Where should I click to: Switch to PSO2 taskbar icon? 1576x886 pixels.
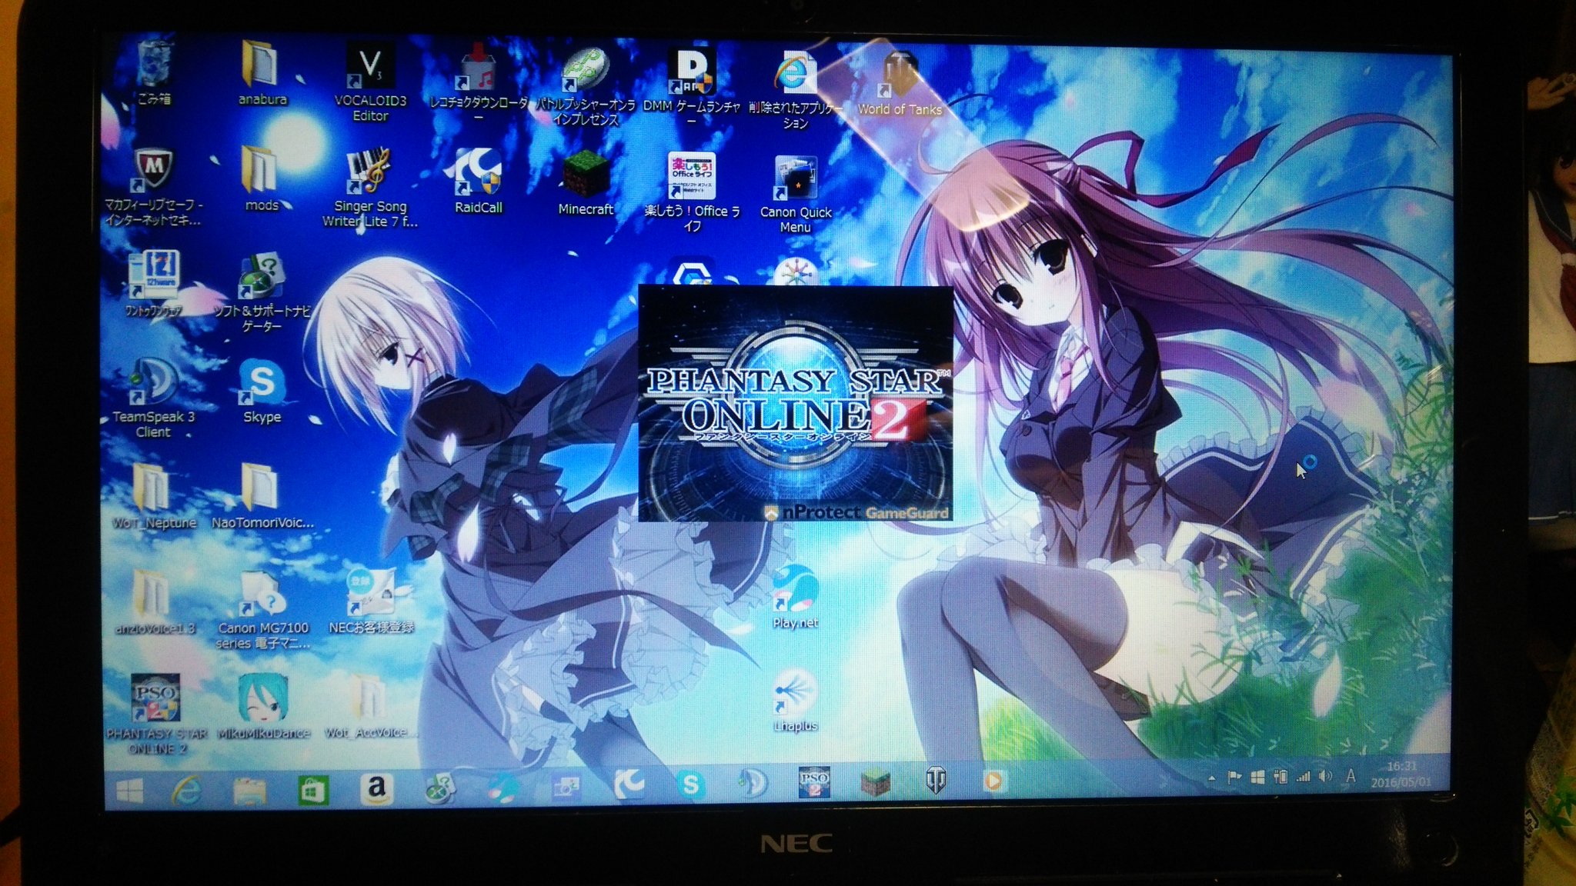[814, 782]
